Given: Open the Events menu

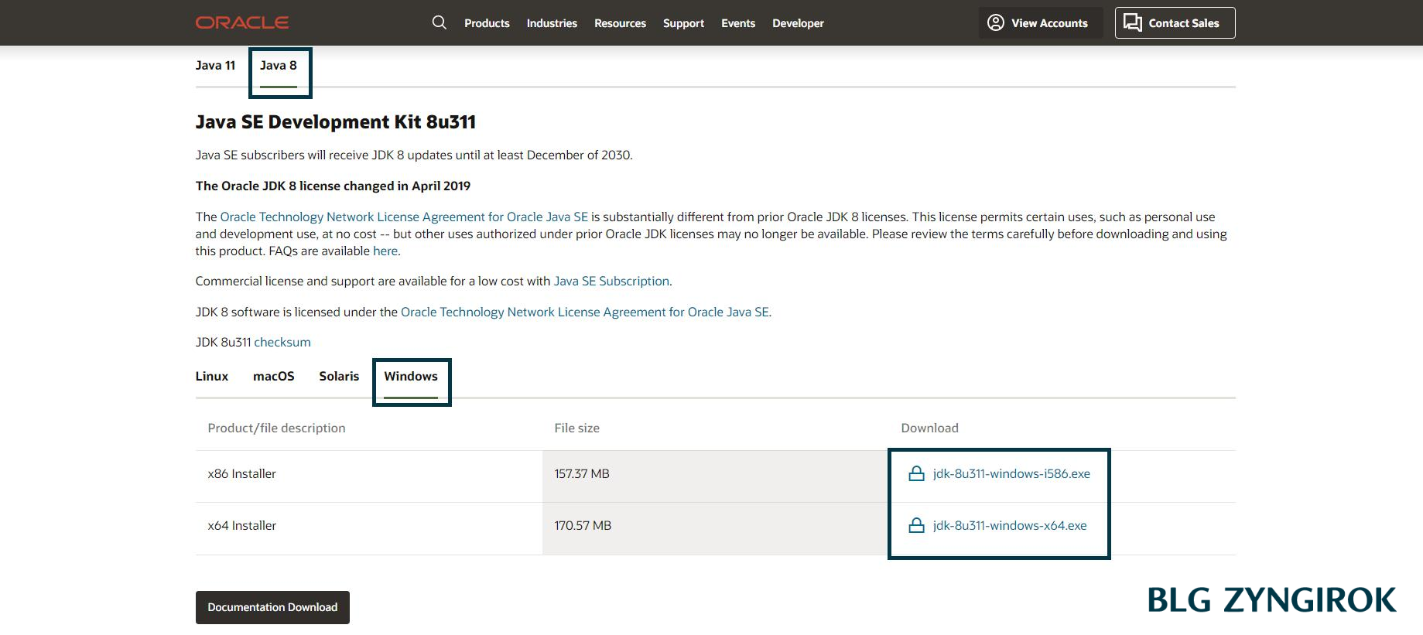Looking at the screenshot, I should pyautogui.click(x=738, y=23).
